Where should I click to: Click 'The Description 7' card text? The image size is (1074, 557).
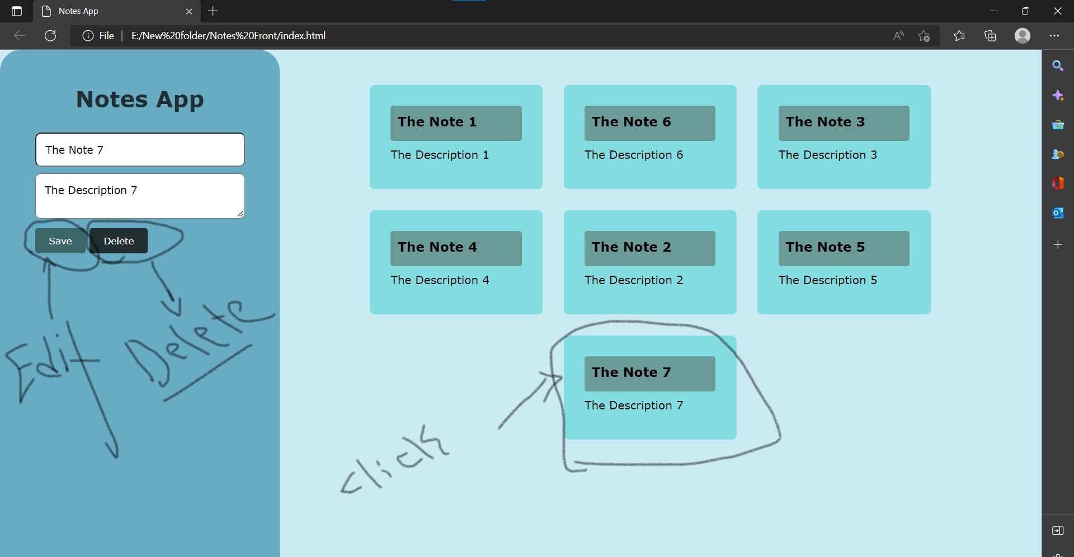click(x=634, y=405)
